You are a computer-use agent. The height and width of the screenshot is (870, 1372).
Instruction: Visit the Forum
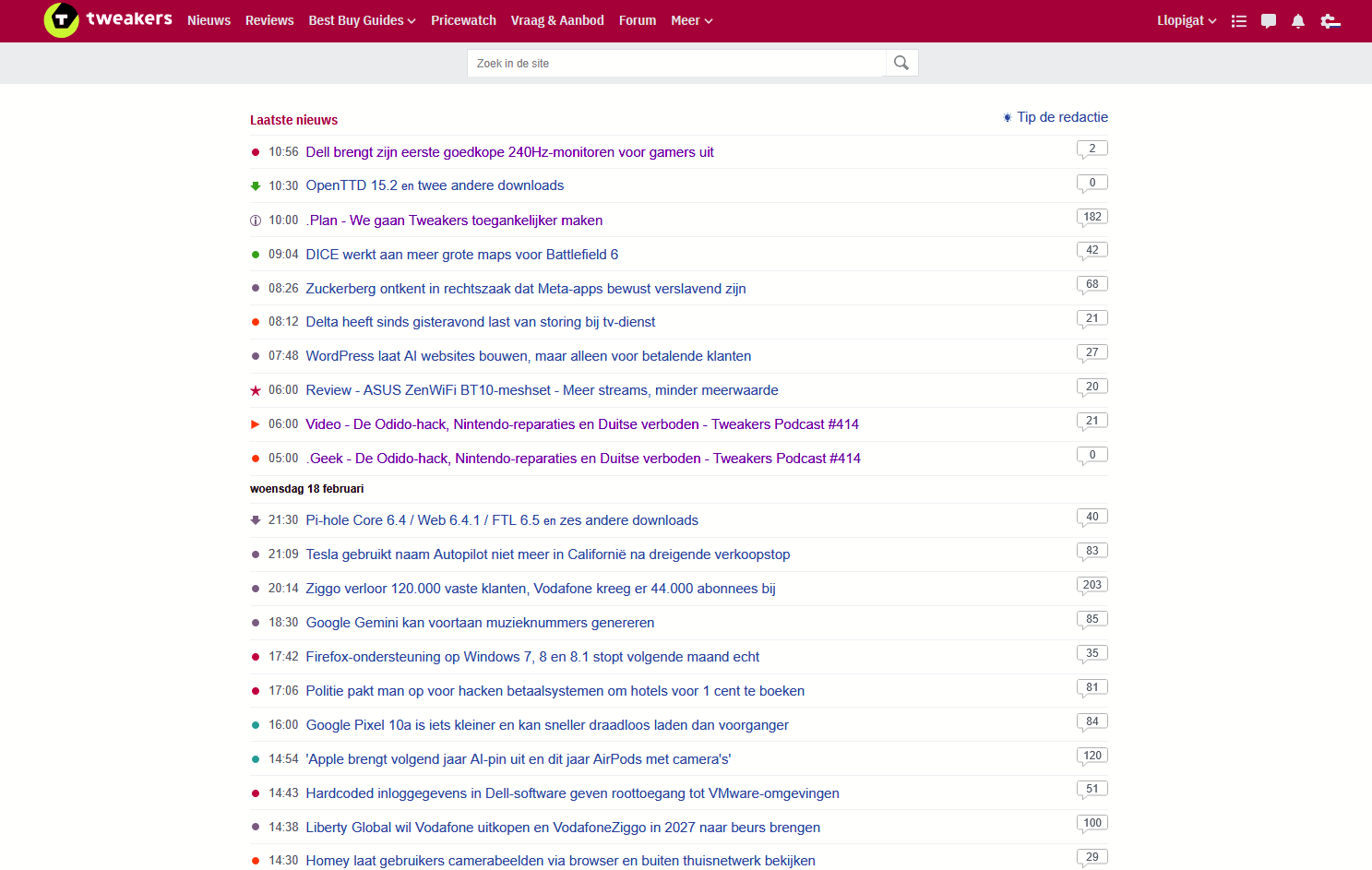(638, 20)
